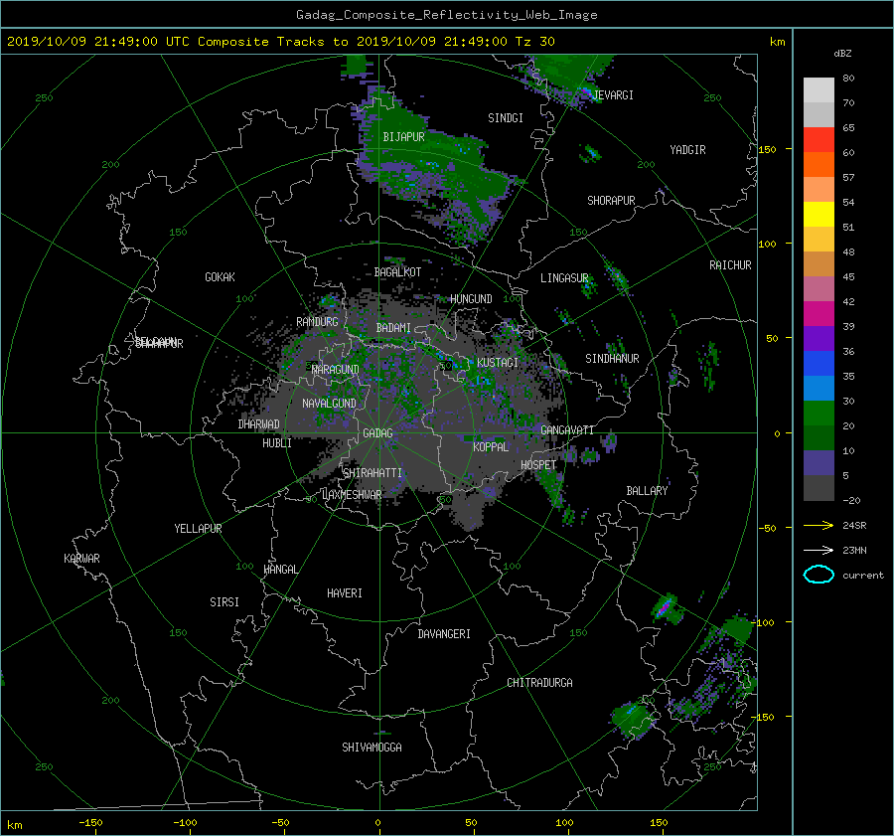This screenshot has height=836, width=894.
Task: Click the GANGAVATI city label
Action: pos(567,430)
